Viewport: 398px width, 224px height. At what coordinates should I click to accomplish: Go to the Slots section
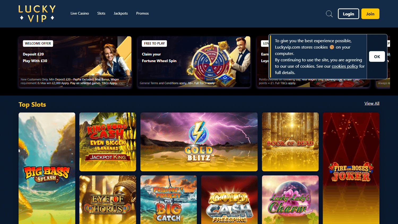[101, 13]
